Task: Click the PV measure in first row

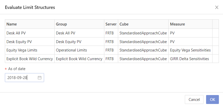Action: tap(172, 33)
